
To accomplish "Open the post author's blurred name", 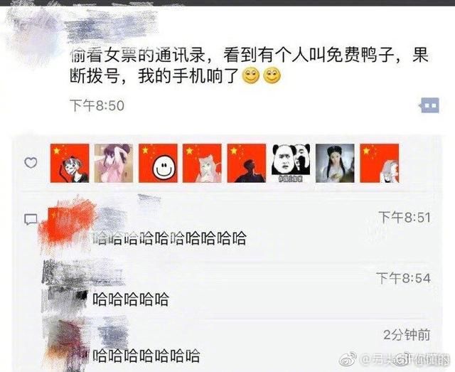I will [112, 28].
